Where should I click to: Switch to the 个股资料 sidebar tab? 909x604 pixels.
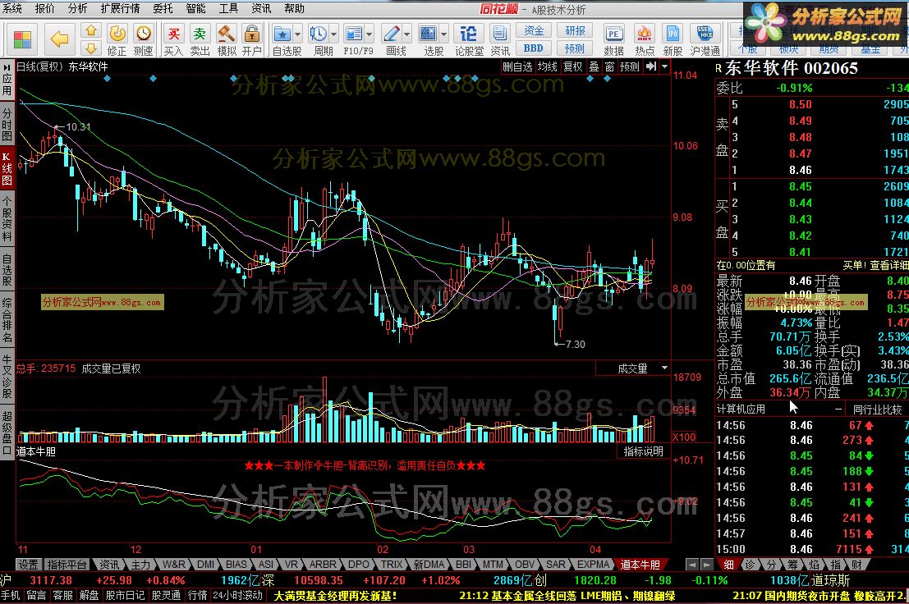pyautogui.click(x=7, y=219)
